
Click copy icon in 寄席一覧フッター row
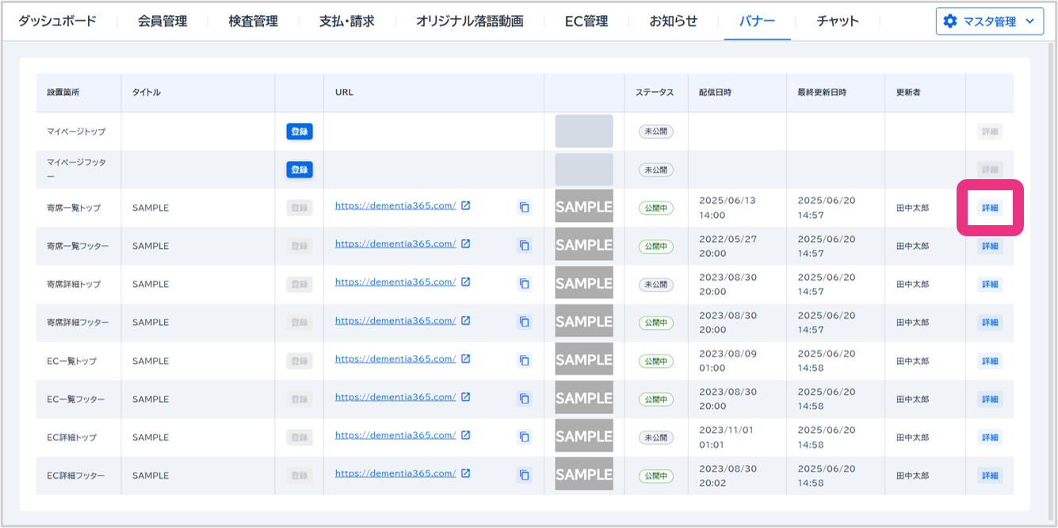pos(524,246)
